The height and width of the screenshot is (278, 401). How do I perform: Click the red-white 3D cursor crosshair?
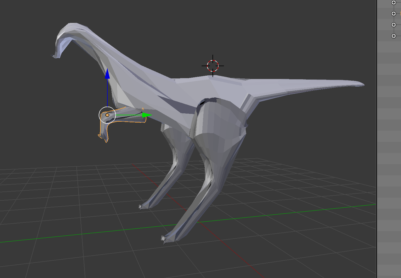pyautogui.click(x=213, y=66)
